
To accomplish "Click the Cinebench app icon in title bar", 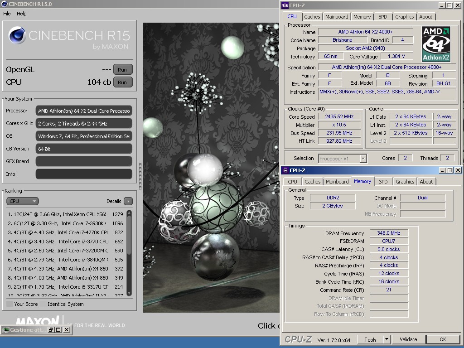I will (x=4, y=4).
